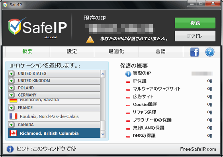Click red dash icon beside マルウェアのウェブサイト
This screenshot has height=157, width=223.
point(128,90)
